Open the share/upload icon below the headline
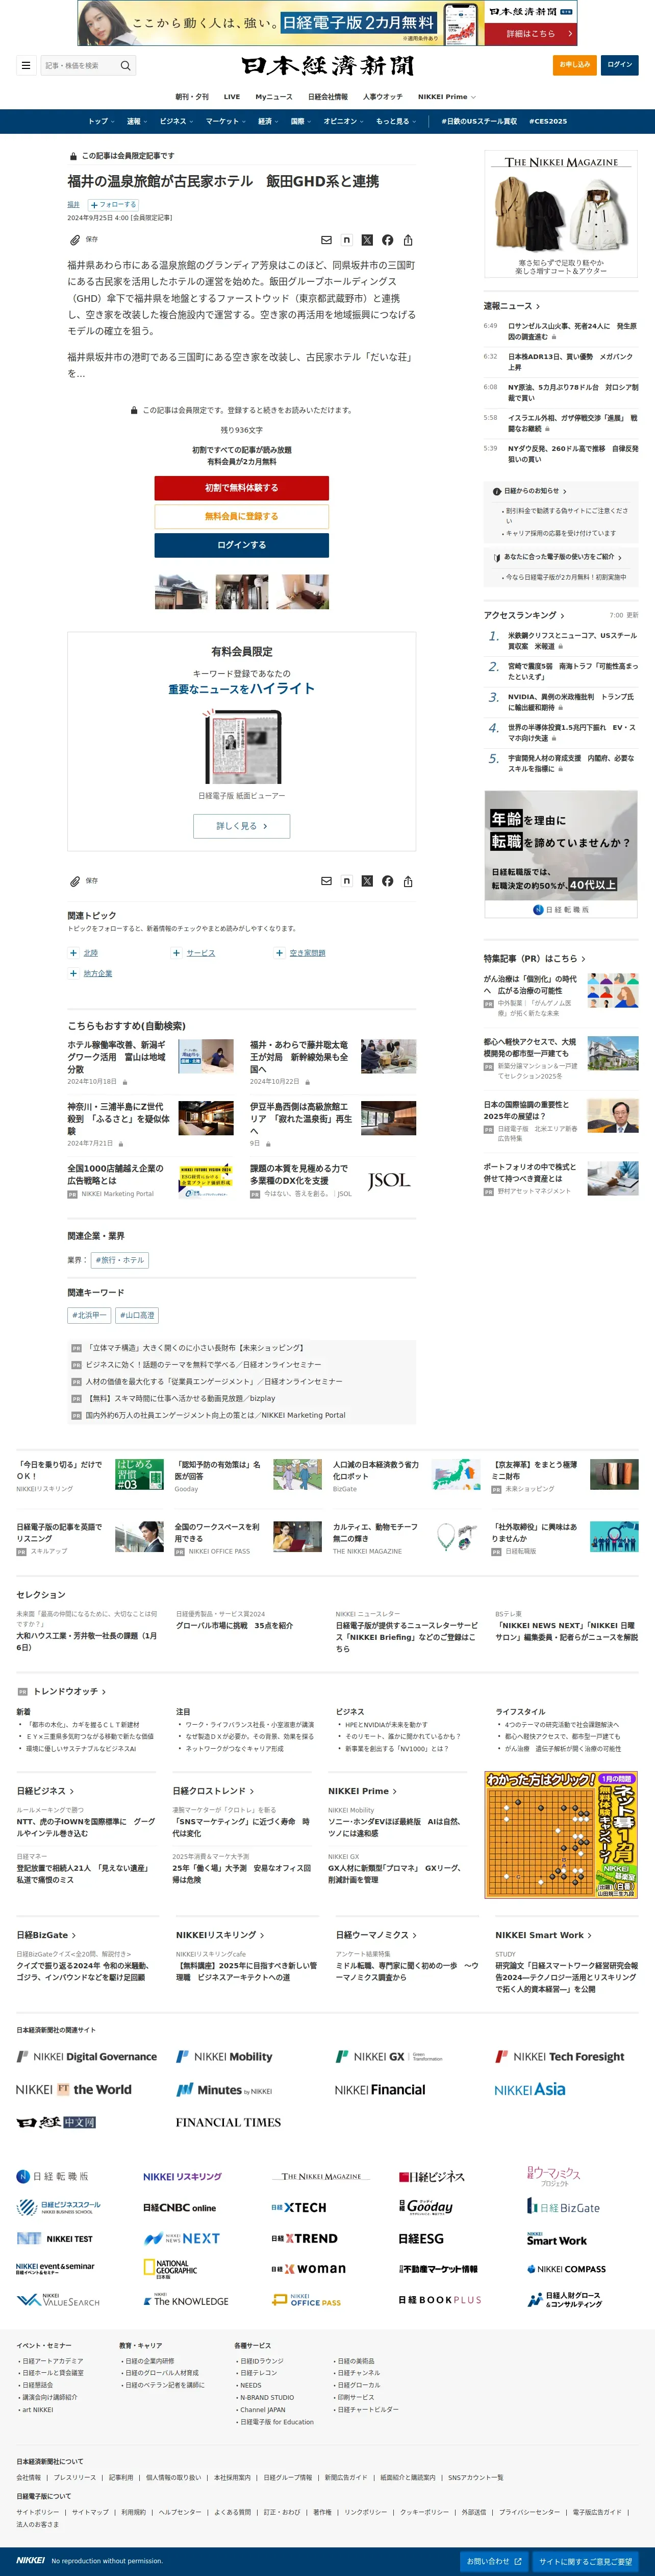The height and width of the screenshot is (2576, 655). pyautogui.click(x=408, y=240)
